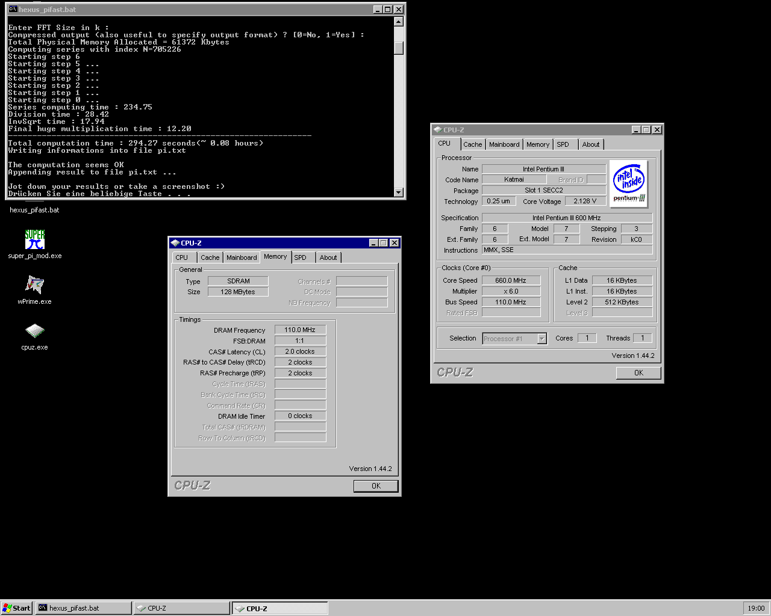
Task: Click the Multiplier value x 6.0
Action: coord(511,291)
